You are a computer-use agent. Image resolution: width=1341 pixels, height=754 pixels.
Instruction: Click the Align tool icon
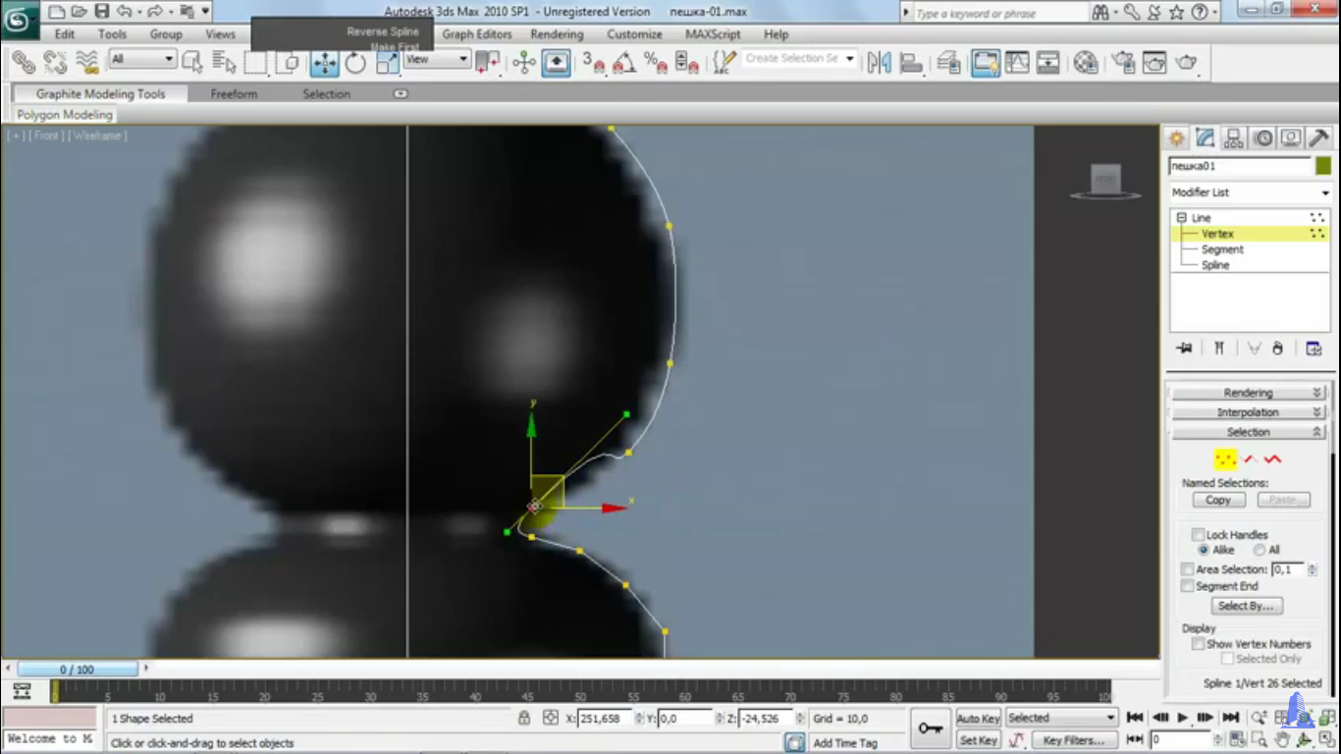click(x=911, y=63)
